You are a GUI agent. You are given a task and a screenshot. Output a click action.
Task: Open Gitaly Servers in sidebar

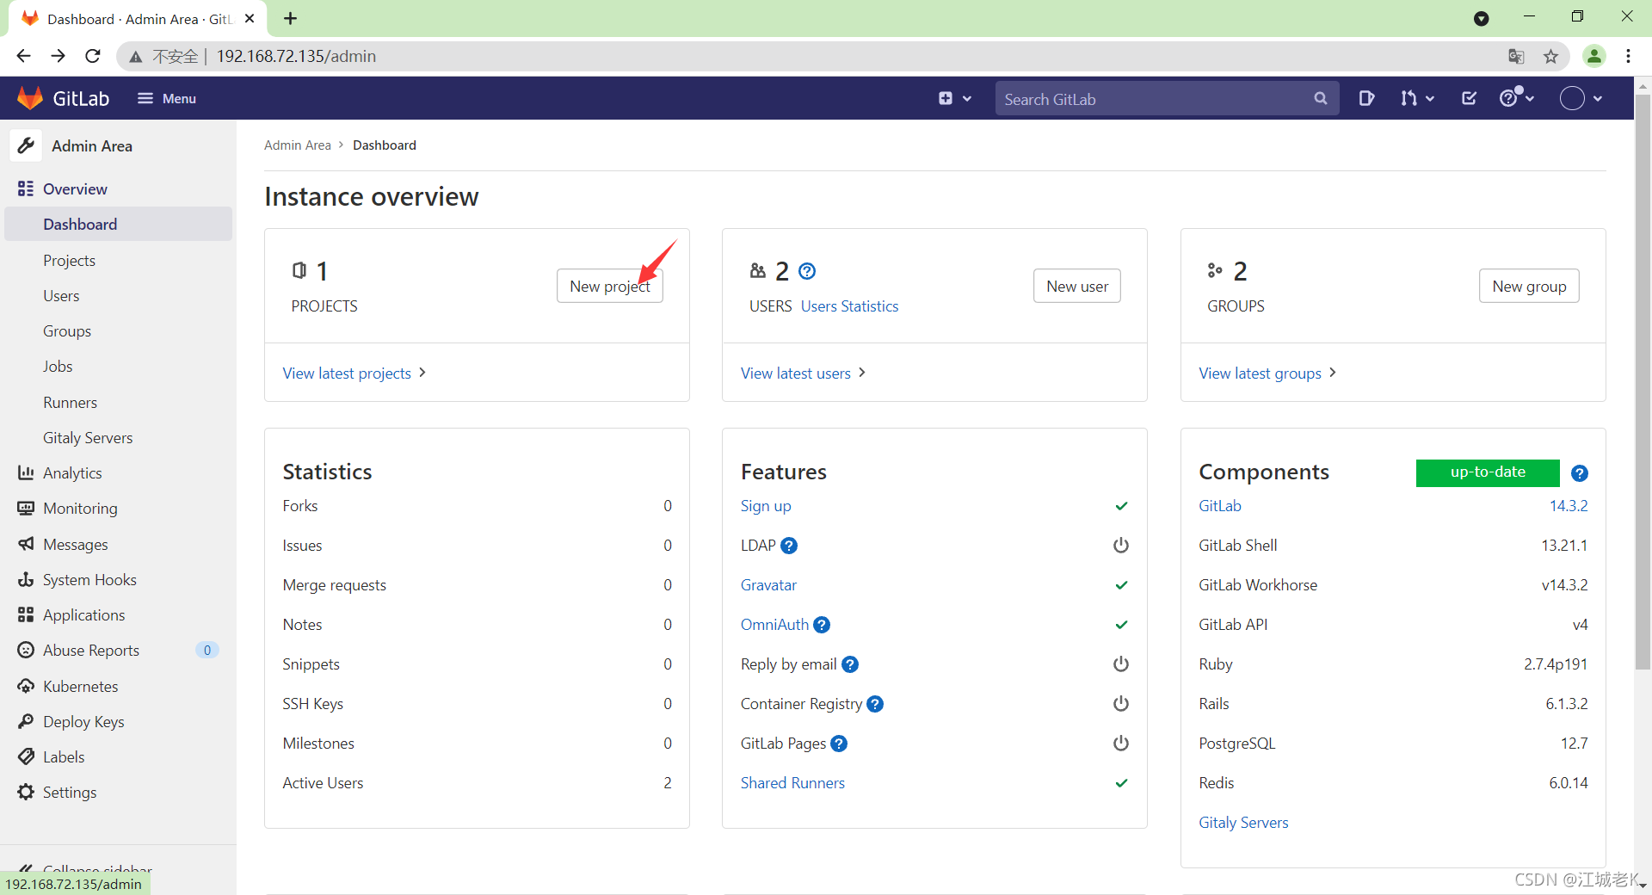tap(88, 437)
